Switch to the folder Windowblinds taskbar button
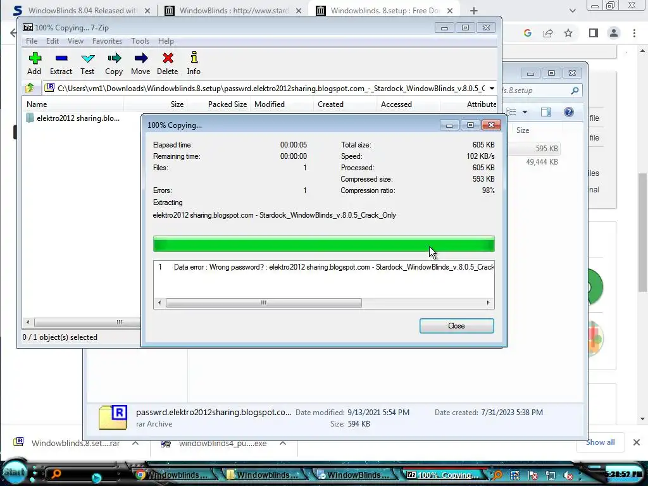 click(x=264, y=475)
